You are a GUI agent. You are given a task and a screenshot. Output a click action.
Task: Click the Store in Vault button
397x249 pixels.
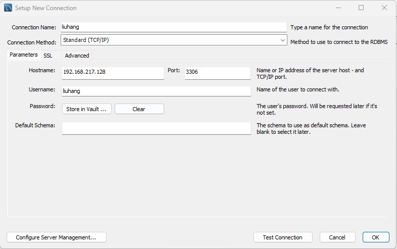tap(86, 109)
